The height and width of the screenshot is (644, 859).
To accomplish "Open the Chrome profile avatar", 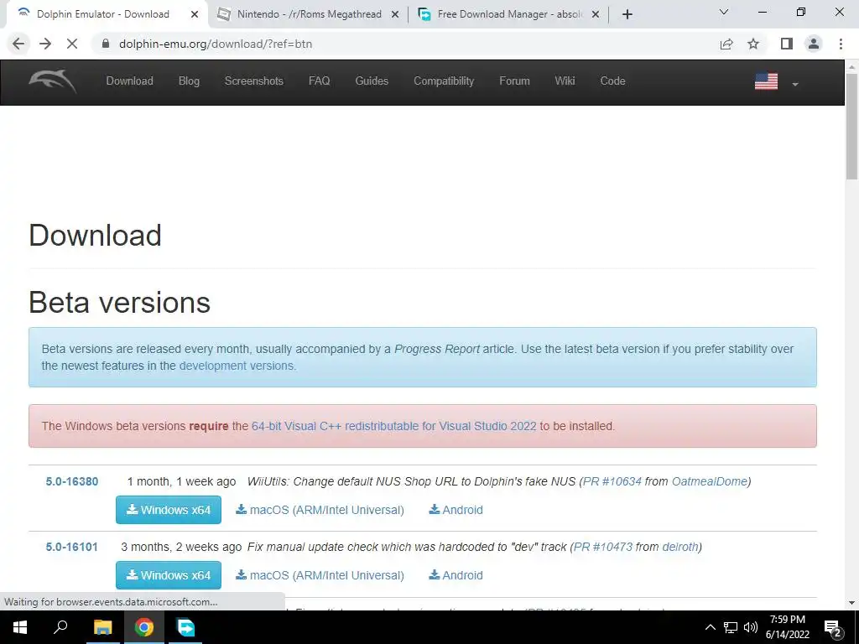I will click(x=814, y=44).
